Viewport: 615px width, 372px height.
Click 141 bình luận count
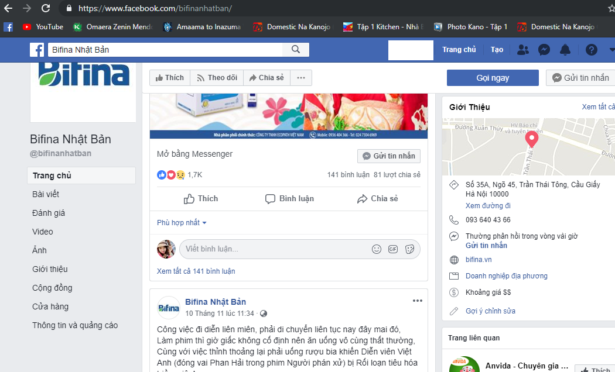(x=348, y=175)
